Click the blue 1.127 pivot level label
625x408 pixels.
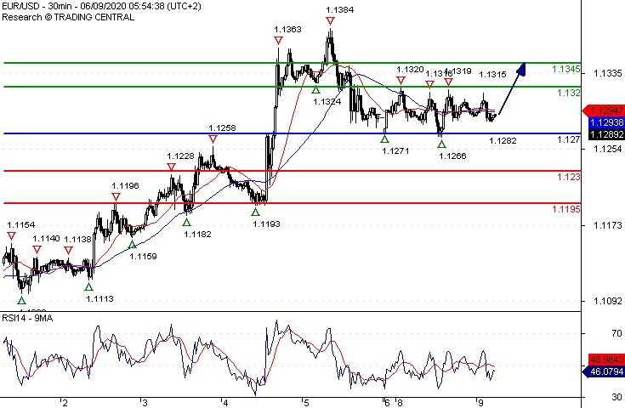(x=569, y=139)
